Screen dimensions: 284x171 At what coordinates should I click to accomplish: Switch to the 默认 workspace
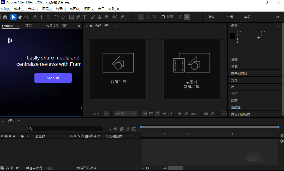(211, 17)
